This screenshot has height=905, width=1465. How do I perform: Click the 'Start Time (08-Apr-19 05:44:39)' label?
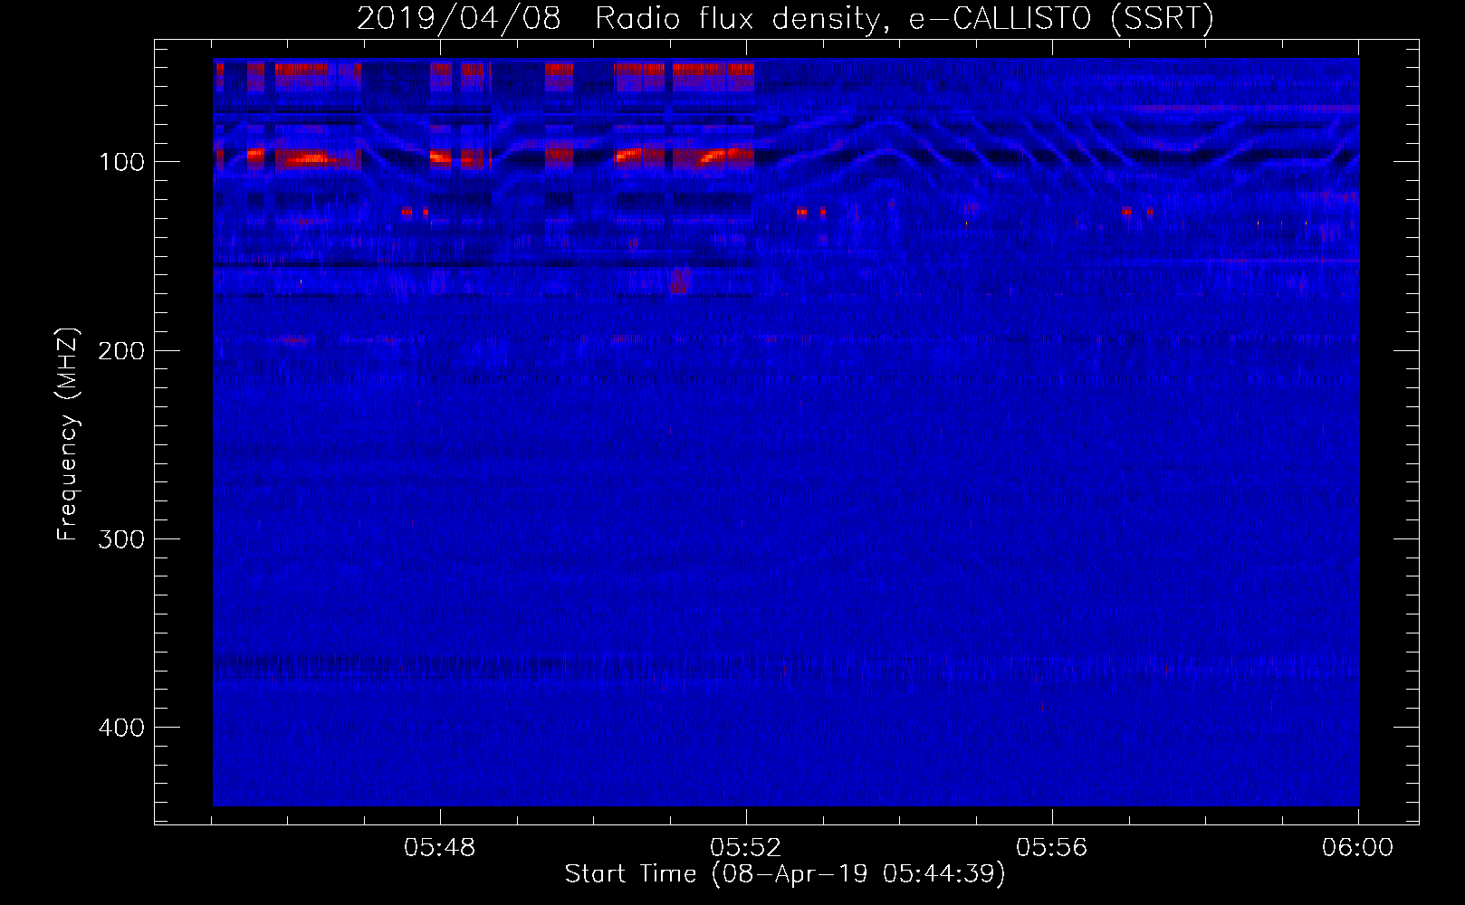785,873
